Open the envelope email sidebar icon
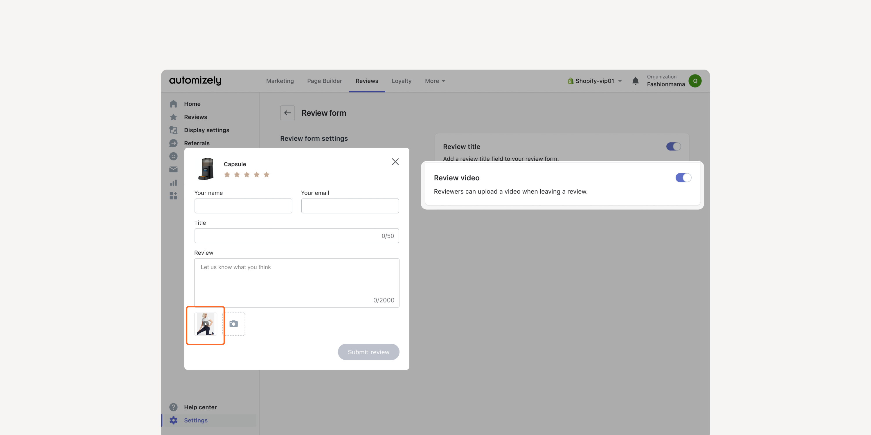Image resolution: width=871 pixels, height=435 pixels. pos(173,170)
